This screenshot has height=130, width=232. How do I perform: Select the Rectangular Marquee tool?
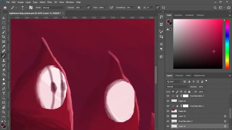click(4, 23)
